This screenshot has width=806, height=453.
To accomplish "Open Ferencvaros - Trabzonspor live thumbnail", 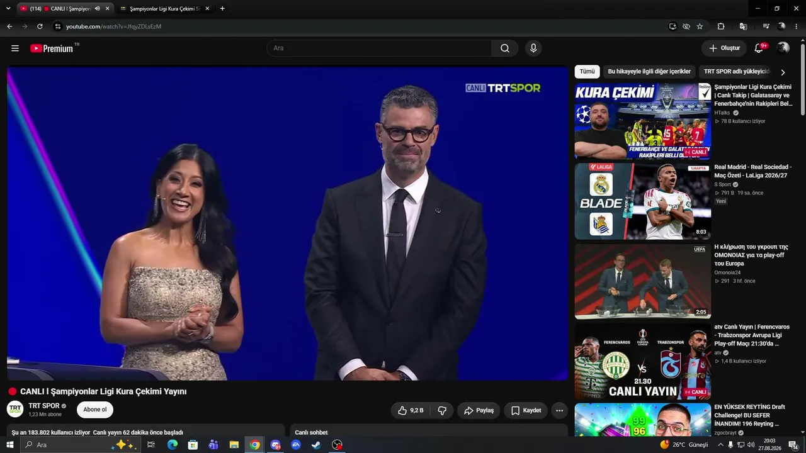I will pyautogui.click(x=643, y=362).
